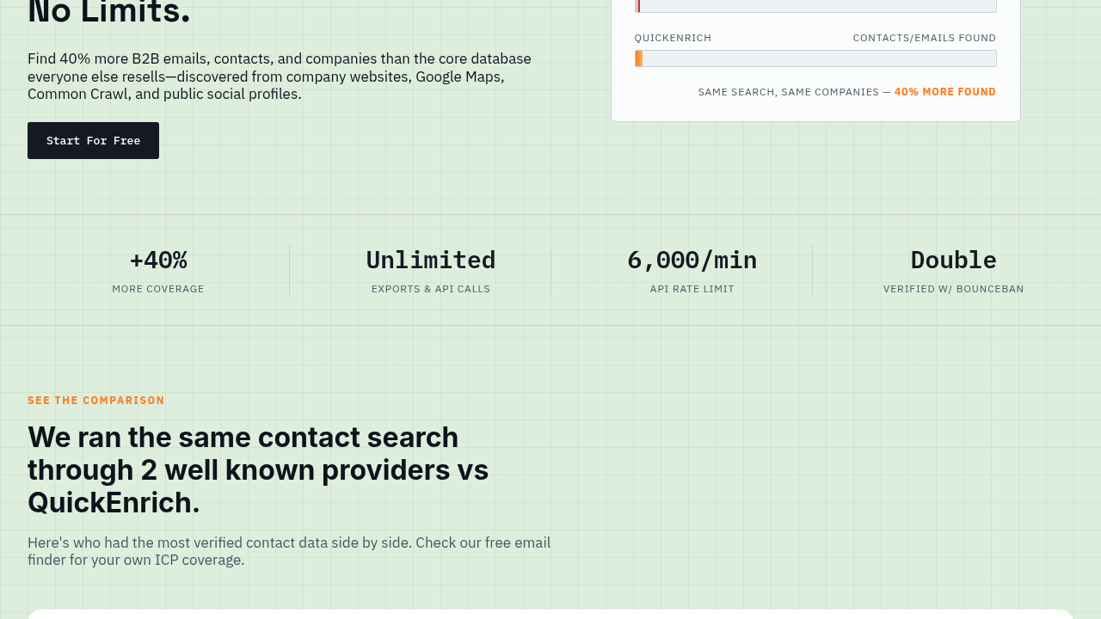Click the 'No Limits.' headline
The image size is (1101, 619).
pyautogui.click(x=109, y=12)
